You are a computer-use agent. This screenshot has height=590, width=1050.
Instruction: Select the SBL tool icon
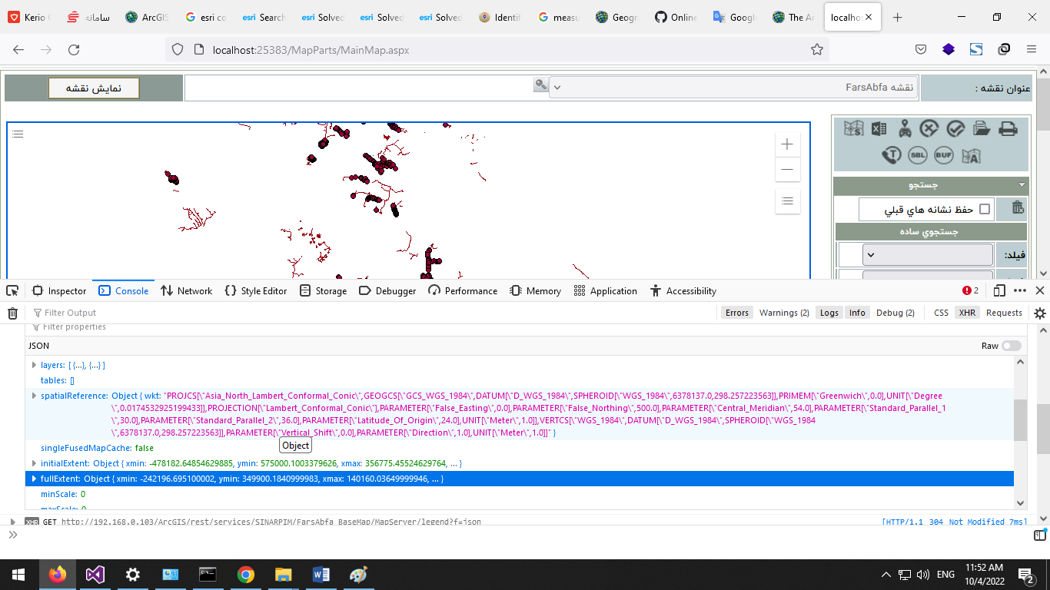point(919,155)
